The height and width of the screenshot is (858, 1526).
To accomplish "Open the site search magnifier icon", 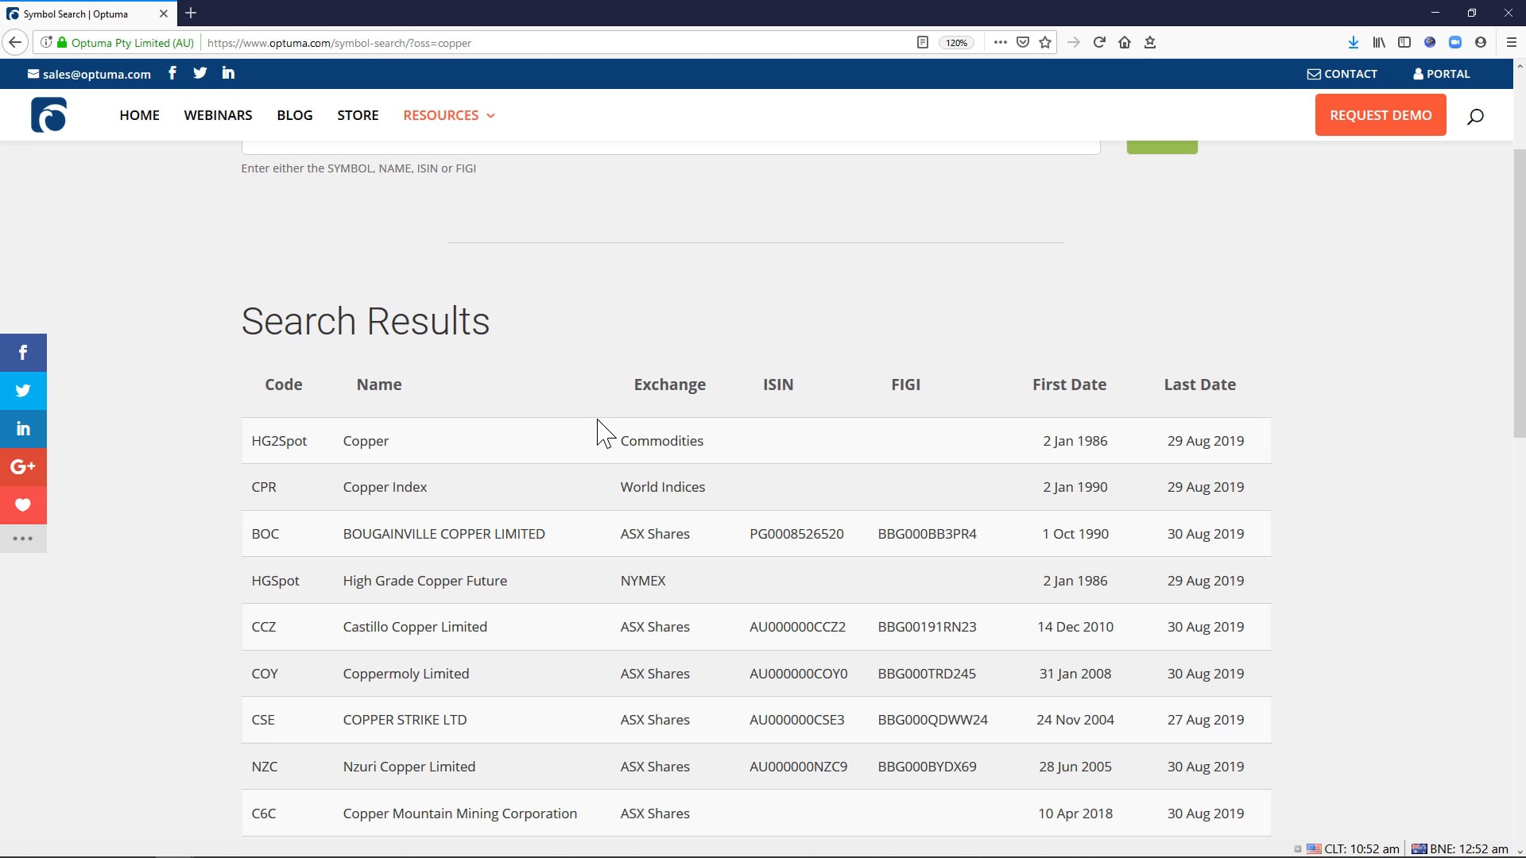I will click(x=1475, y=116).
